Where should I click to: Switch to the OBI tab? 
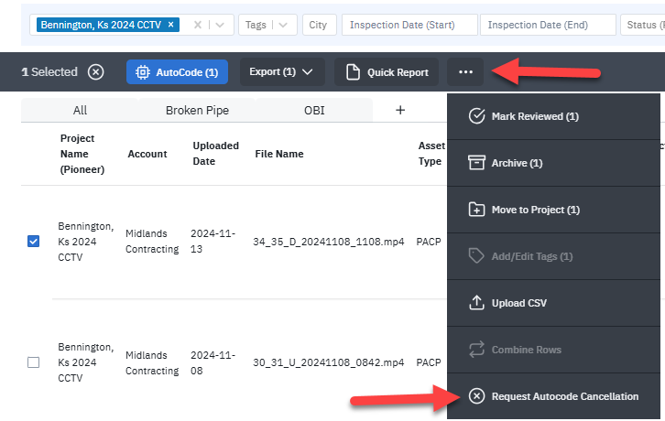click(x=314, y=110)
